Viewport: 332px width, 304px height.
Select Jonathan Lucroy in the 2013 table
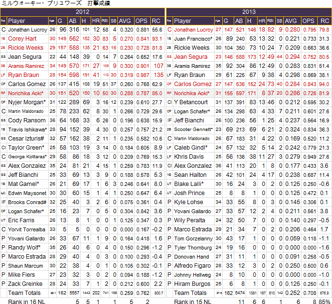pyautogui.click(x=194, y=30)
